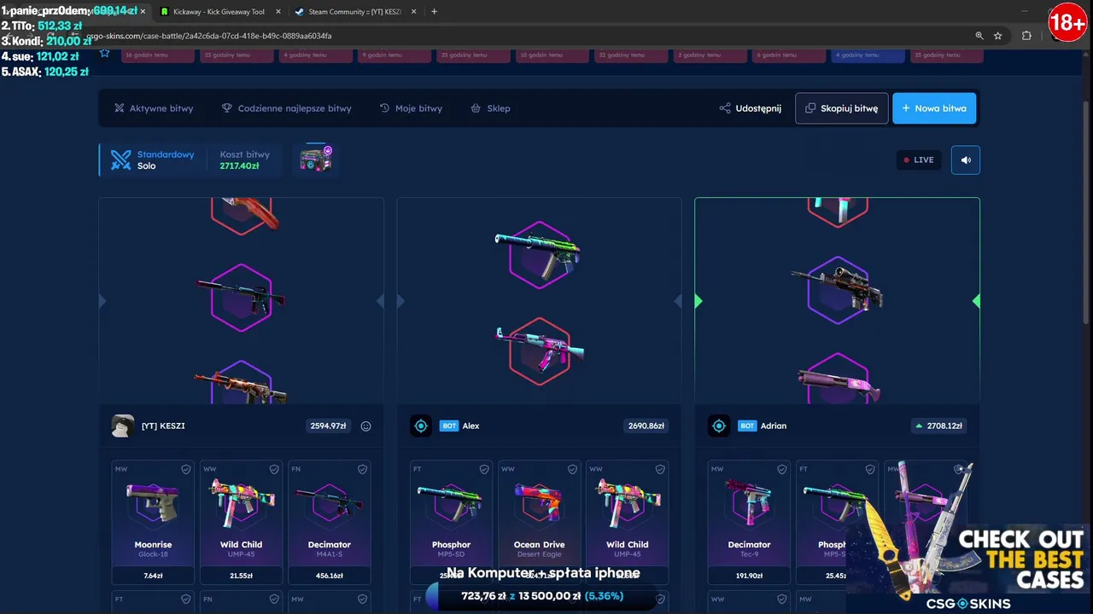1093x614 pixels.
Task: Bookmark this page with the star icon
Action: [998, 36]
